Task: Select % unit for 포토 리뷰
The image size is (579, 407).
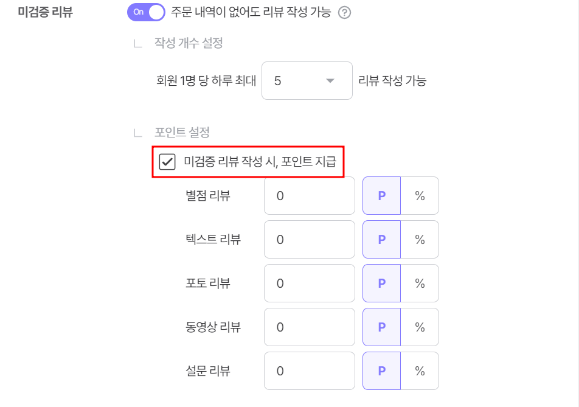Action: 420,284
